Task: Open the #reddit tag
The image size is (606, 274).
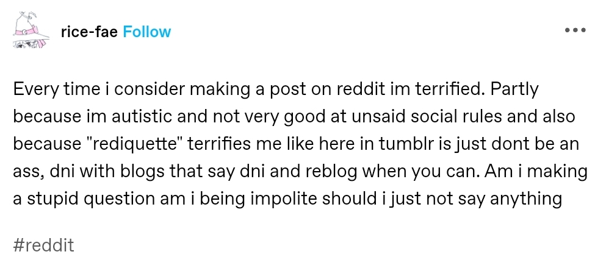Action: tap(43, 246)
